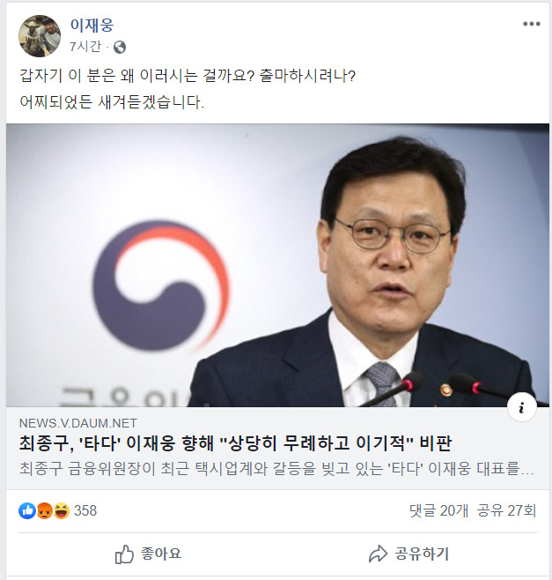Click the 좋아요 like button

tap(148, 554)
